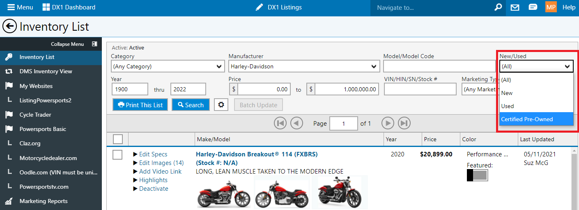The height and width of the screenshot is (210, 579).
Task: Open the mail envelope icon
Action: [x=515, y=7]
